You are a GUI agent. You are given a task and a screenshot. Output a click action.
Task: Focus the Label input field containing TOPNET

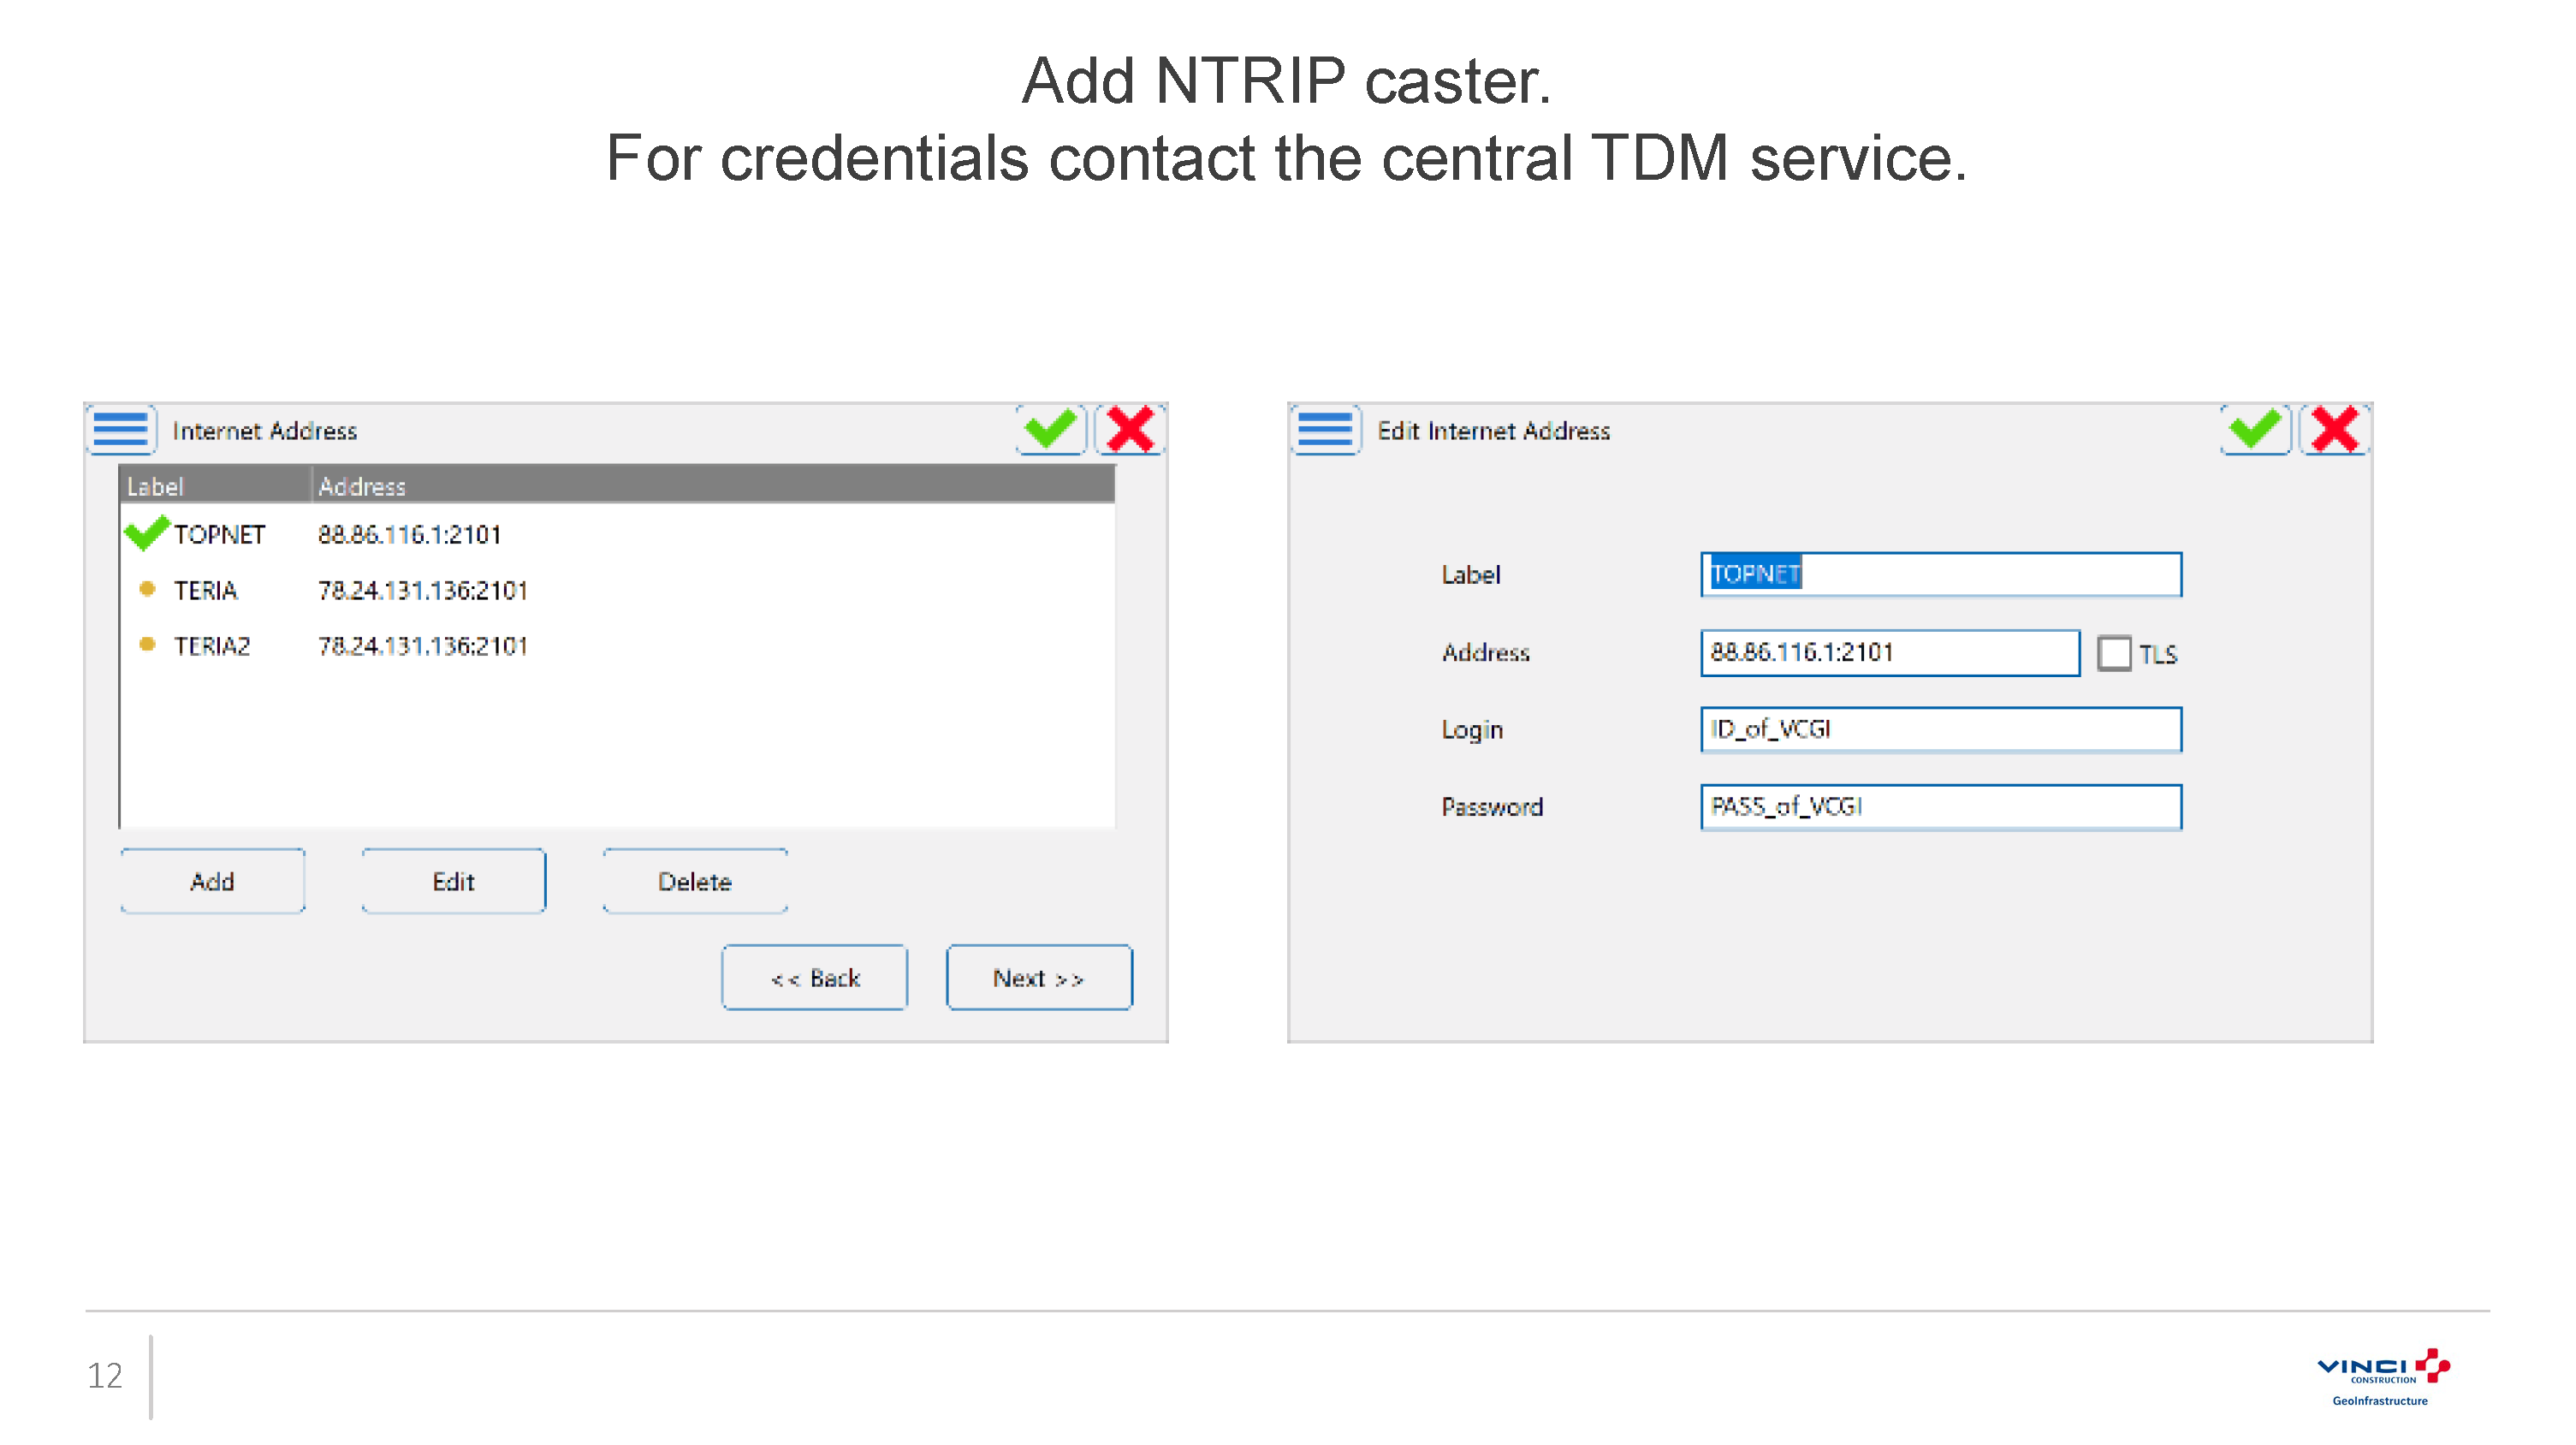pos(1941,574)
